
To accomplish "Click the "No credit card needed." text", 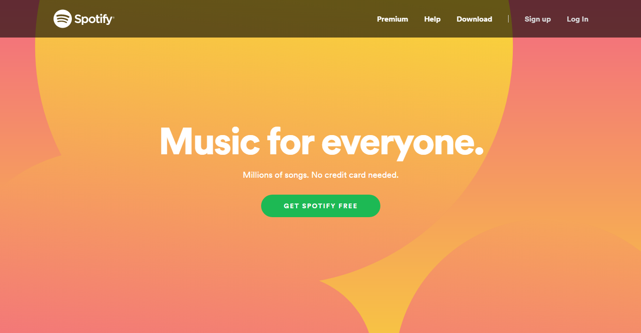I will point(355,175).
